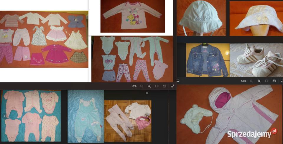Go to previous image on pink rompers photo

[x=5, y=116]
